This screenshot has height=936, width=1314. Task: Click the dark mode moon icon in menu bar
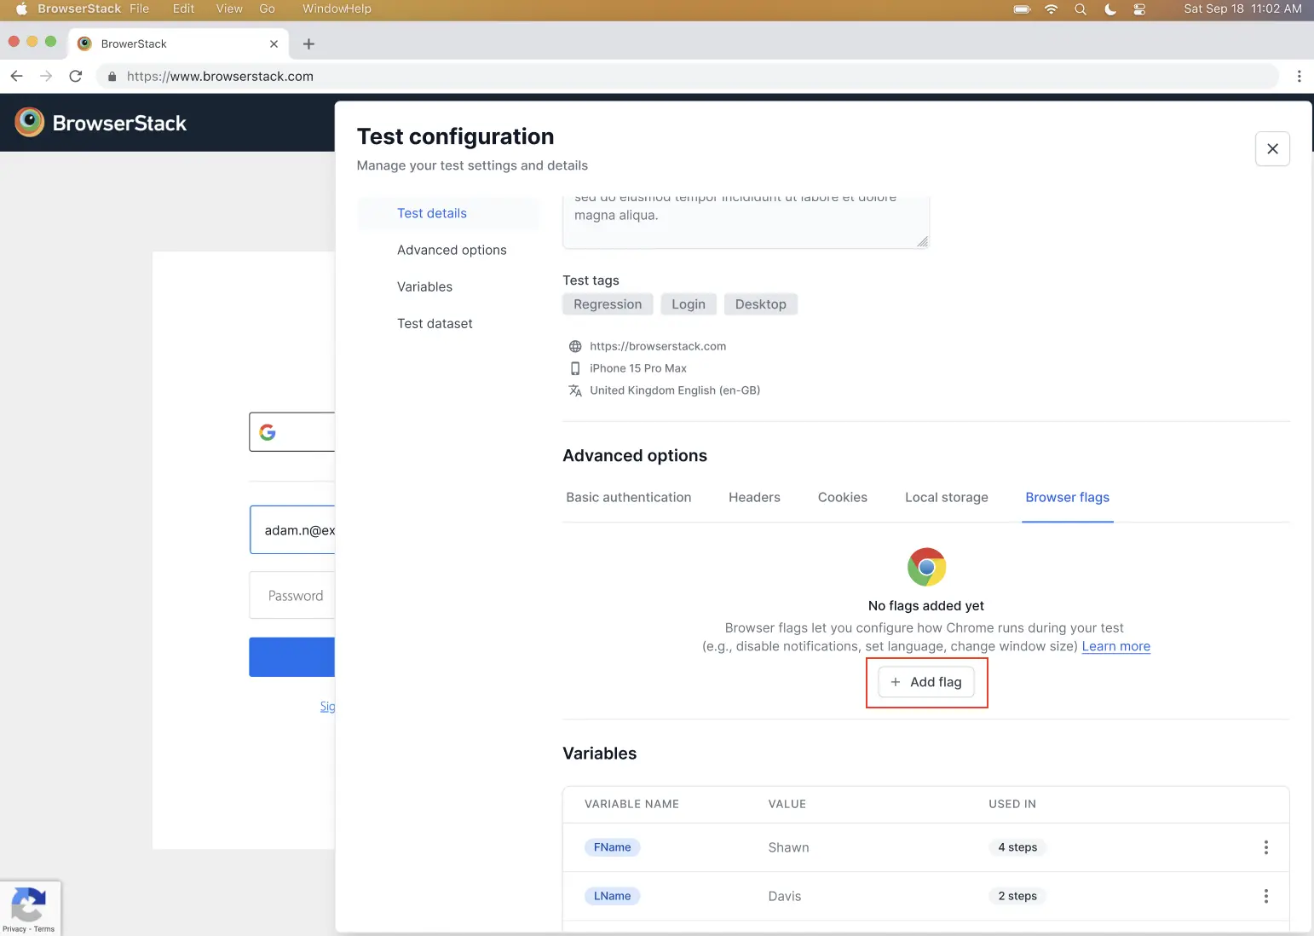[x=1109, y=9]
